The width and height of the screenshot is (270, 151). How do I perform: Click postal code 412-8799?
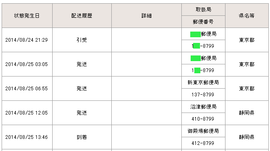[203, 143]
